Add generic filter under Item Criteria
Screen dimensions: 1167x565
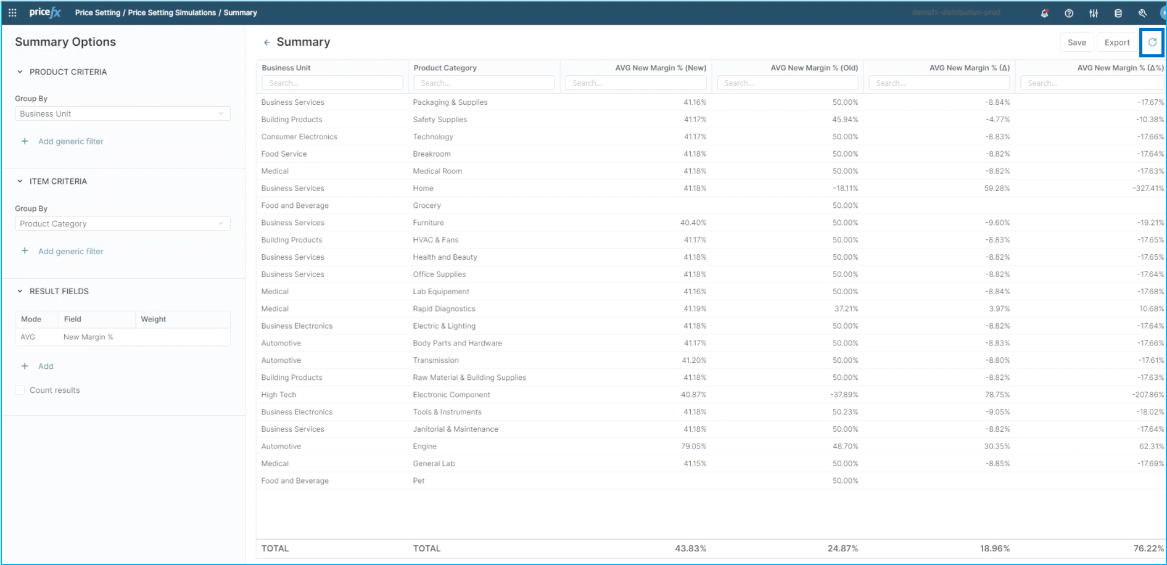point(70,251)
